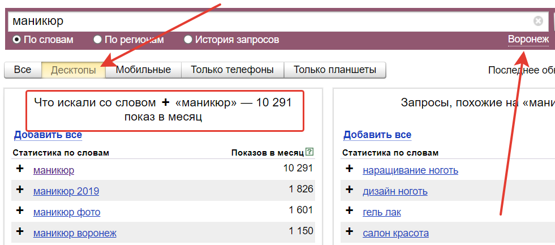
Task: Open the наращивание ноготь query link
Action: tap(411, 171)
